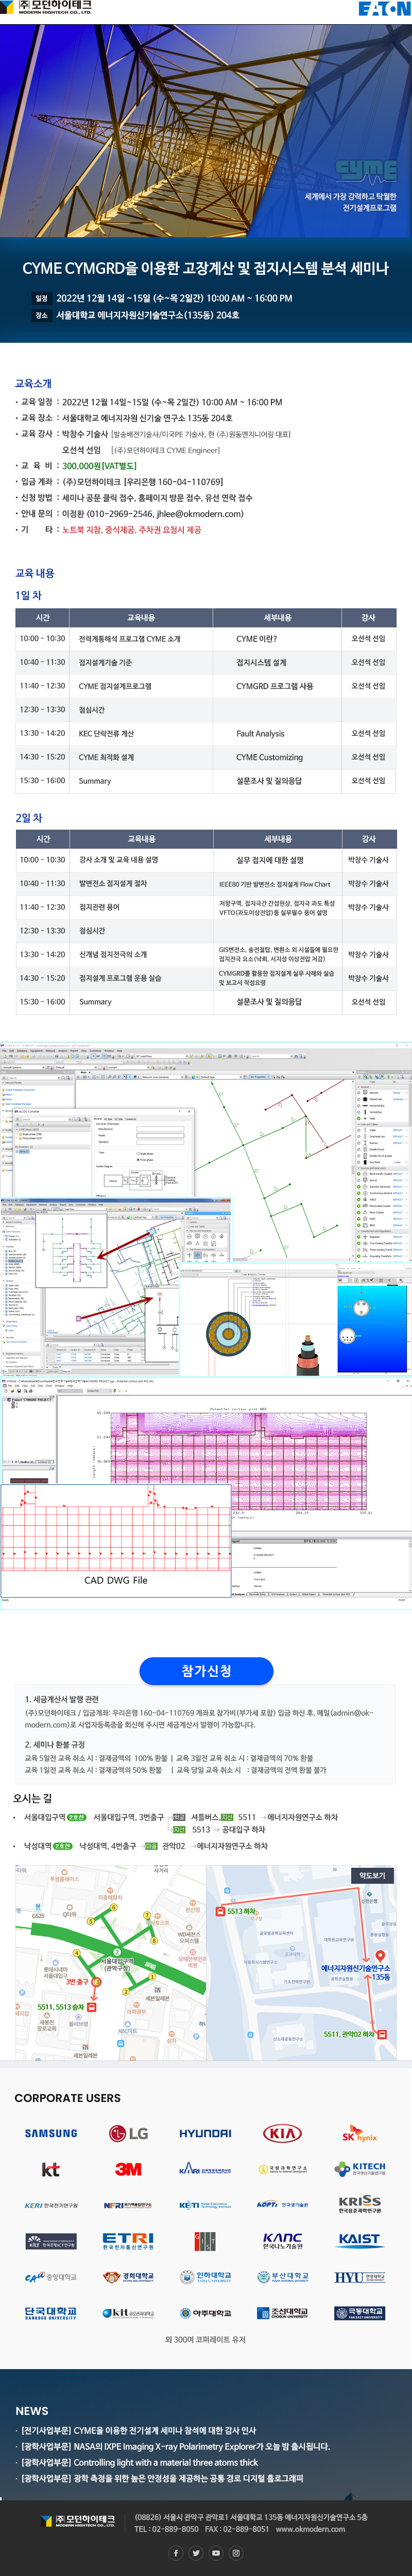Click the '2일 차' schedule heading
The image size is (412, 2576).
(x=28, y=817)
